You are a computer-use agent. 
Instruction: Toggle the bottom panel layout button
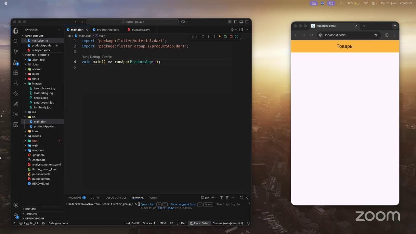pyautogui.click(x=241, y=22)
